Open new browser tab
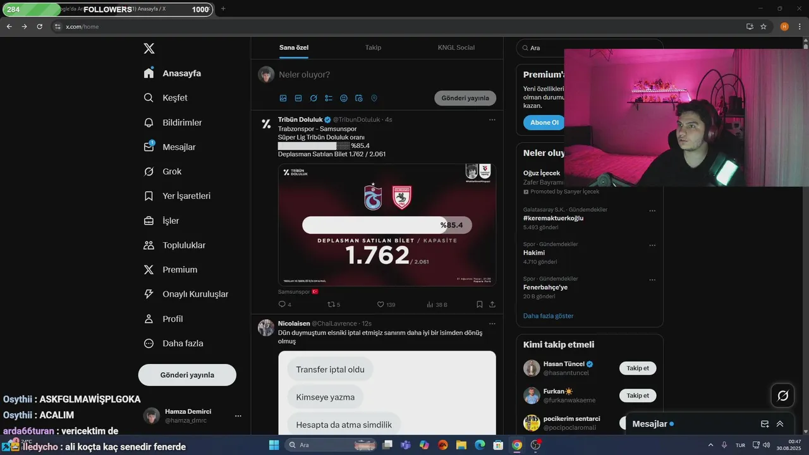The image size is (809, 455). [223, 9]
